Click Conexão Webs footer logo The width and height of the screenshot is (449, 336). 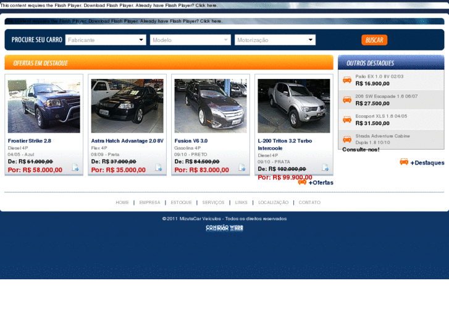(x=225, y=228)
